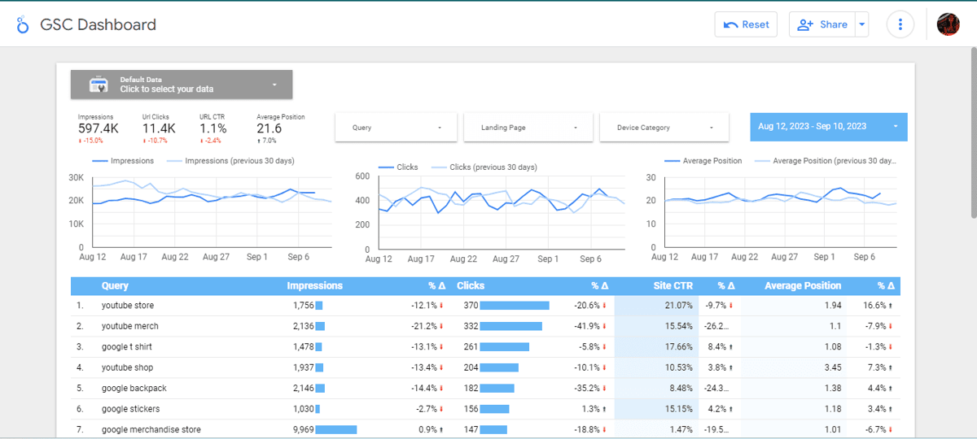
Task: Toggle the Impressions legend series
Action: [124, 161]
